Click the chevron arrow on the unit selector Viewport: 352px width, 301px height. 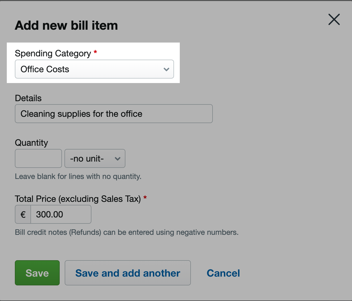[117, 159]
